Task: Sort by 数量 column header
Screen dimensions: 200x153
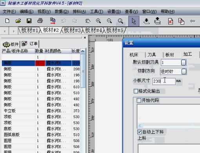Action: 40,51
